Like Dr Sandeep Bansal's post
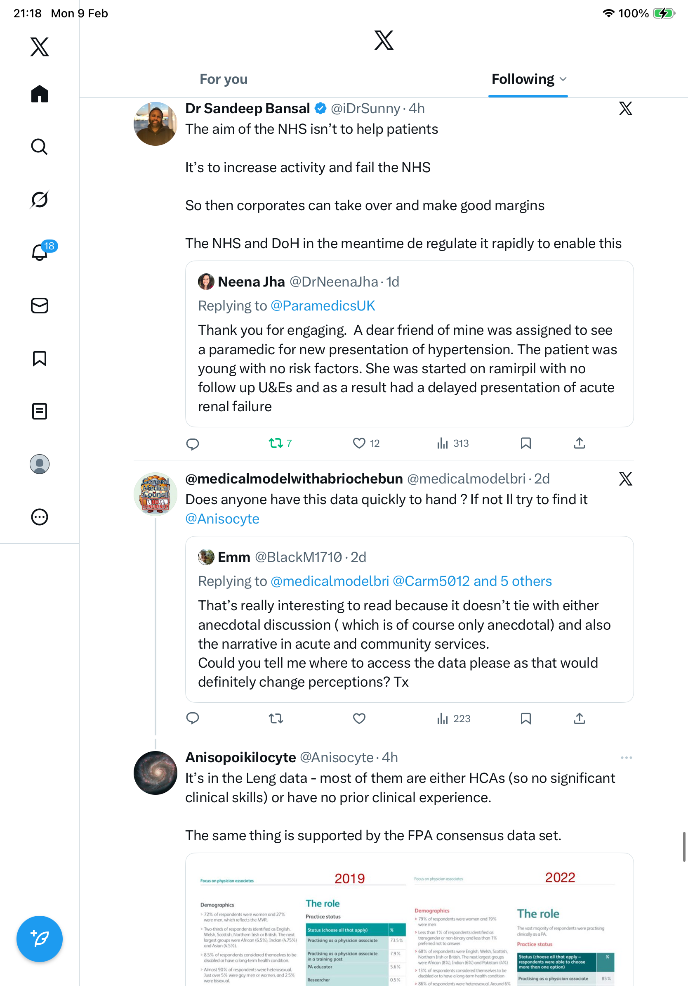The image size is (688, 986). tap(359, 443)
